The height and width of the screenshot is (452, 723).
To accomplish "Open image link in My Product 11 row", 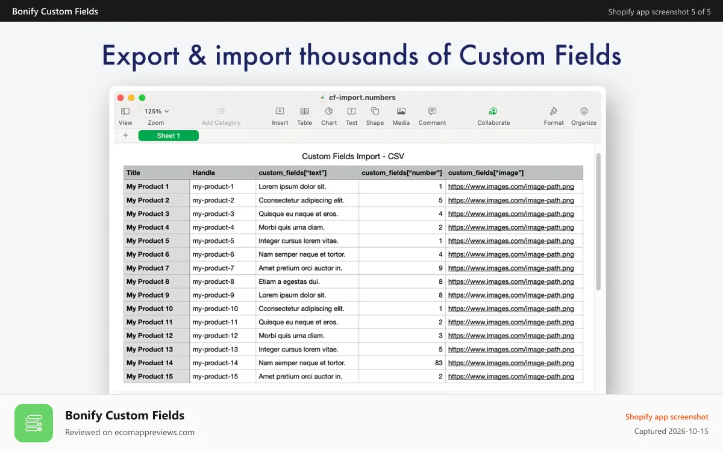I will [511, 322].
